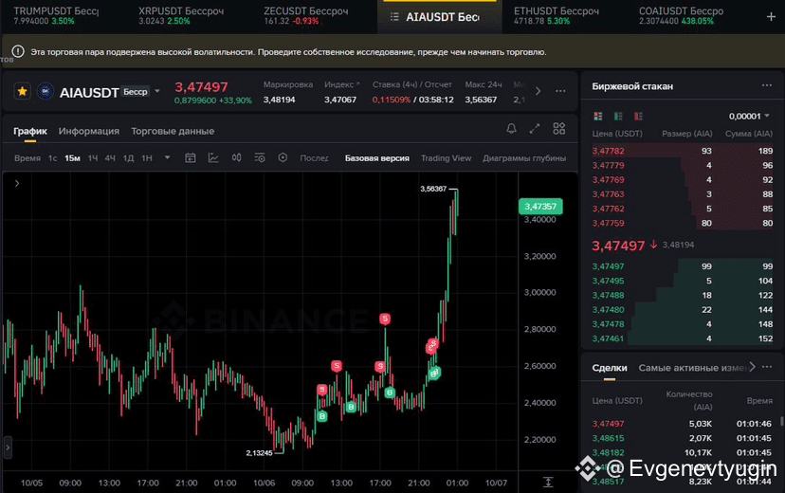Open the Информация tab
The image size is (785, 493).
[x=88, y=131]
